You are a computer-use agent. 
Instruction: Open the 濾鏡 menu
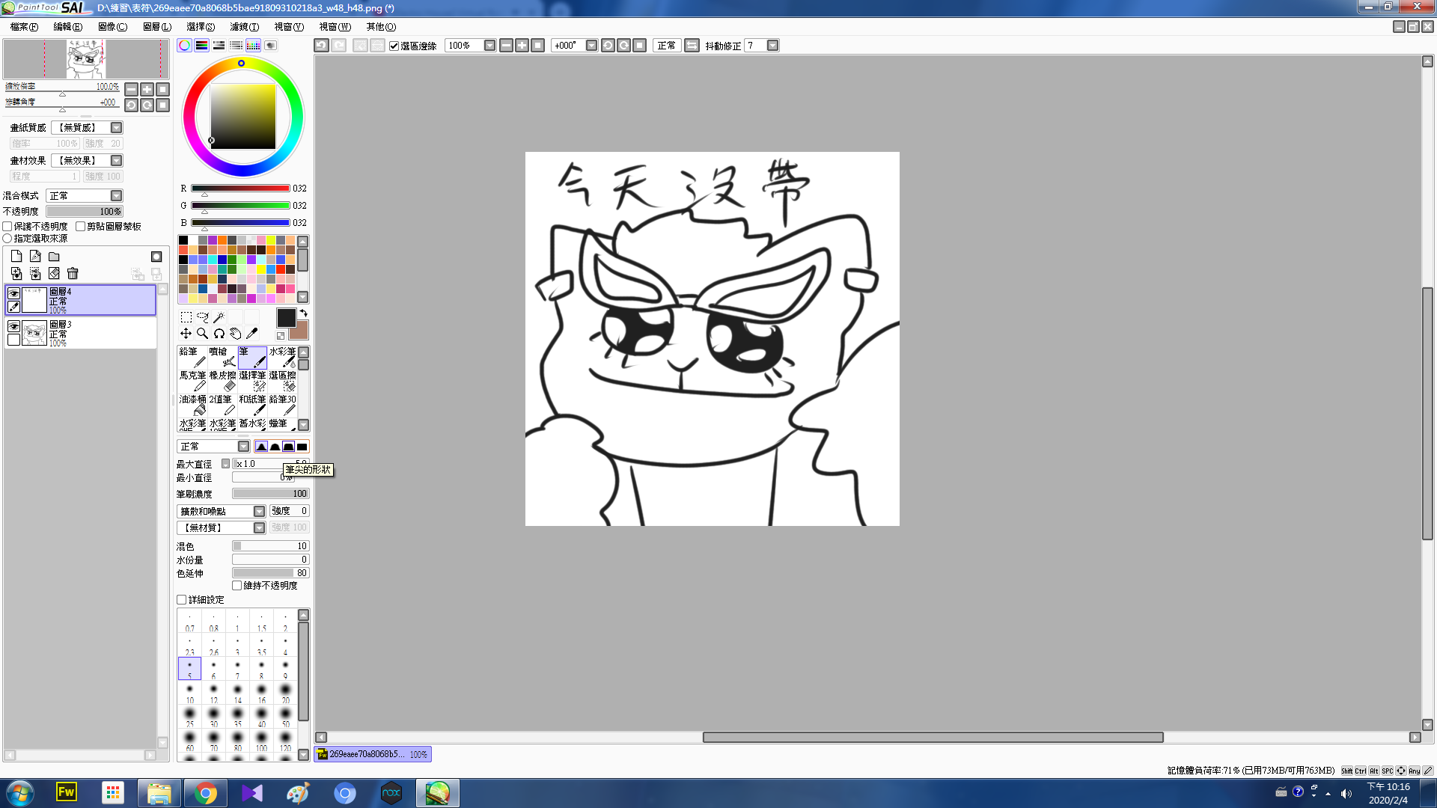point(245,27)
